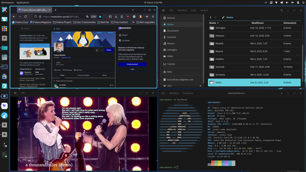The image size is (306, 172).
Task: Open the Applications launcher in top panel
Action: coord(23,2)
